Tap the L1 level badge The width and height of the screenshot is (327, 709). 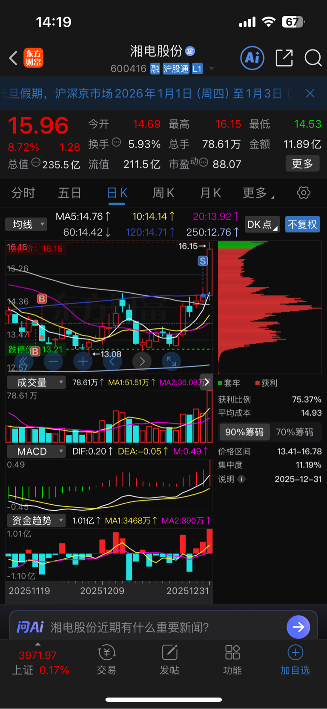tap(197, 69)
